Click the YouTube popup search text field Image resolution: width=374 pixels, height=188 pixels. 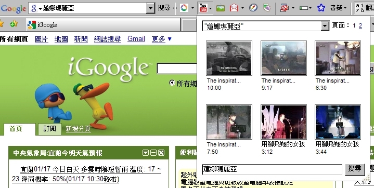click(x=272, y=169)
